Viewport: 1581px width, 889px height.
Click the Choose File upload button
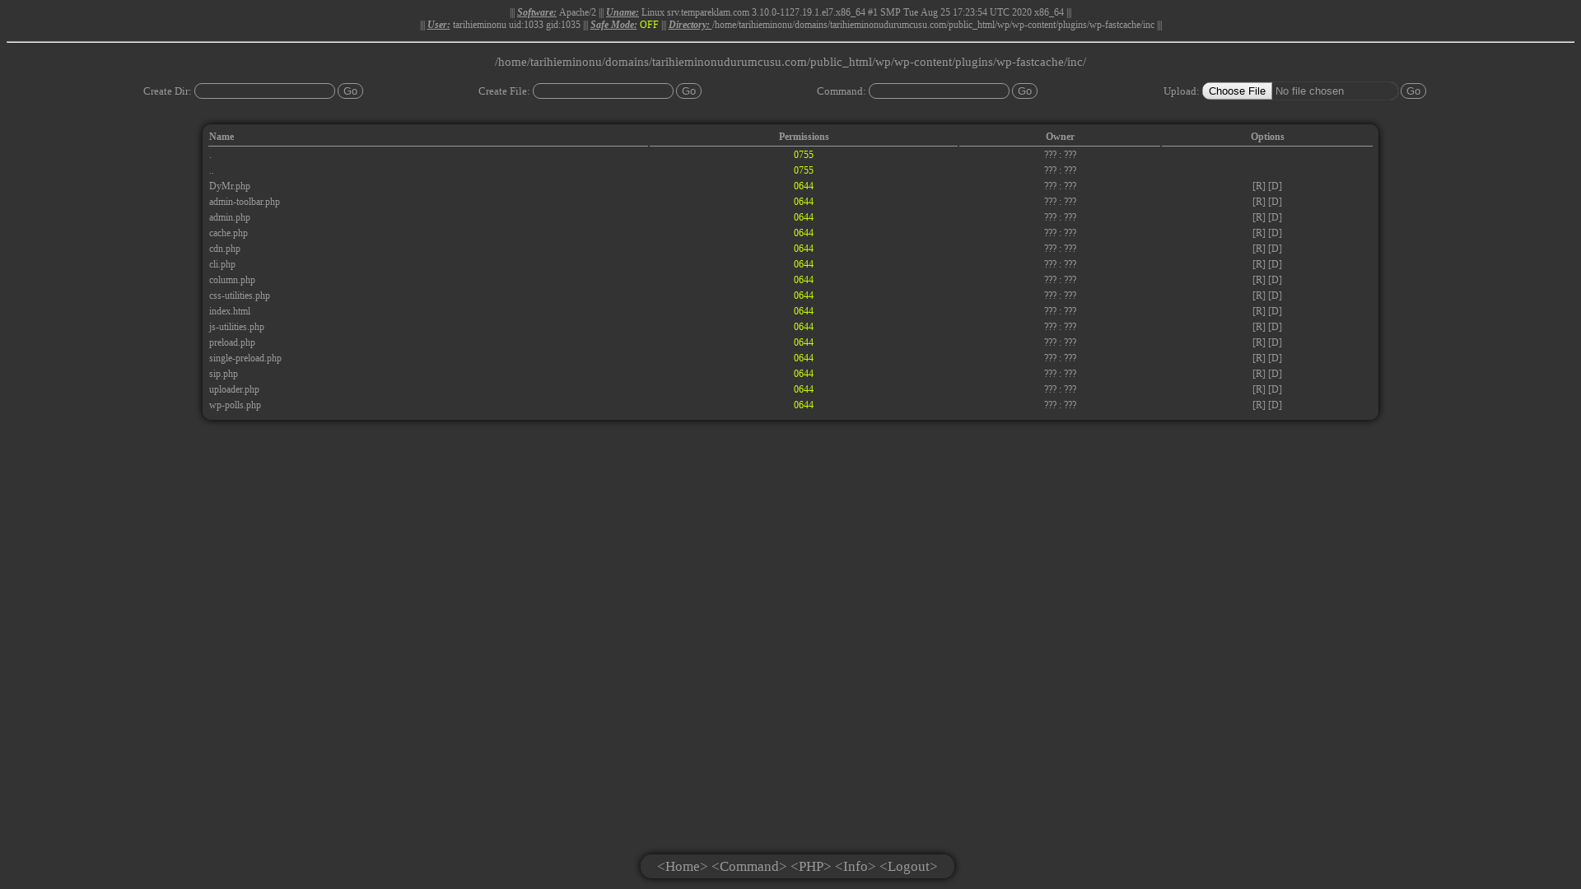[1237, 91]
